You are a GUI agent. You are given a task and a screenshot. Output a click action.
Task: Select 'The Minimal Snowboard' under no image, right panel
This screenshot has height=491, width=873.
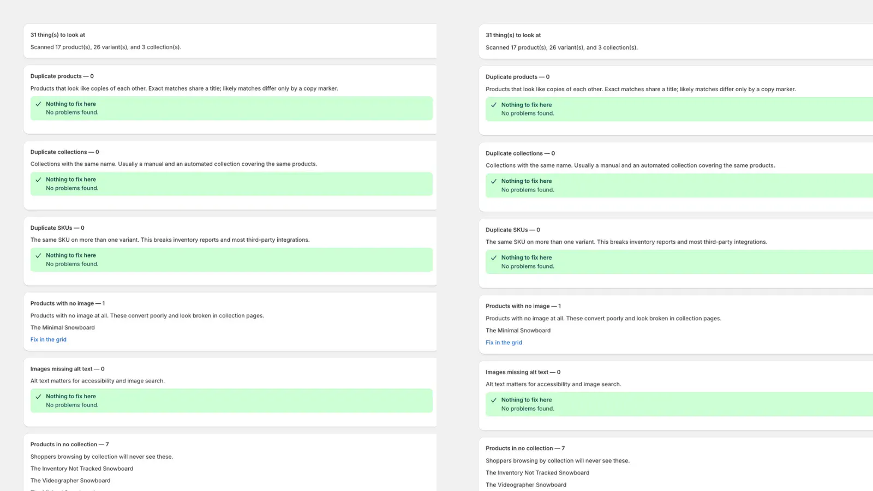(518, 331)
